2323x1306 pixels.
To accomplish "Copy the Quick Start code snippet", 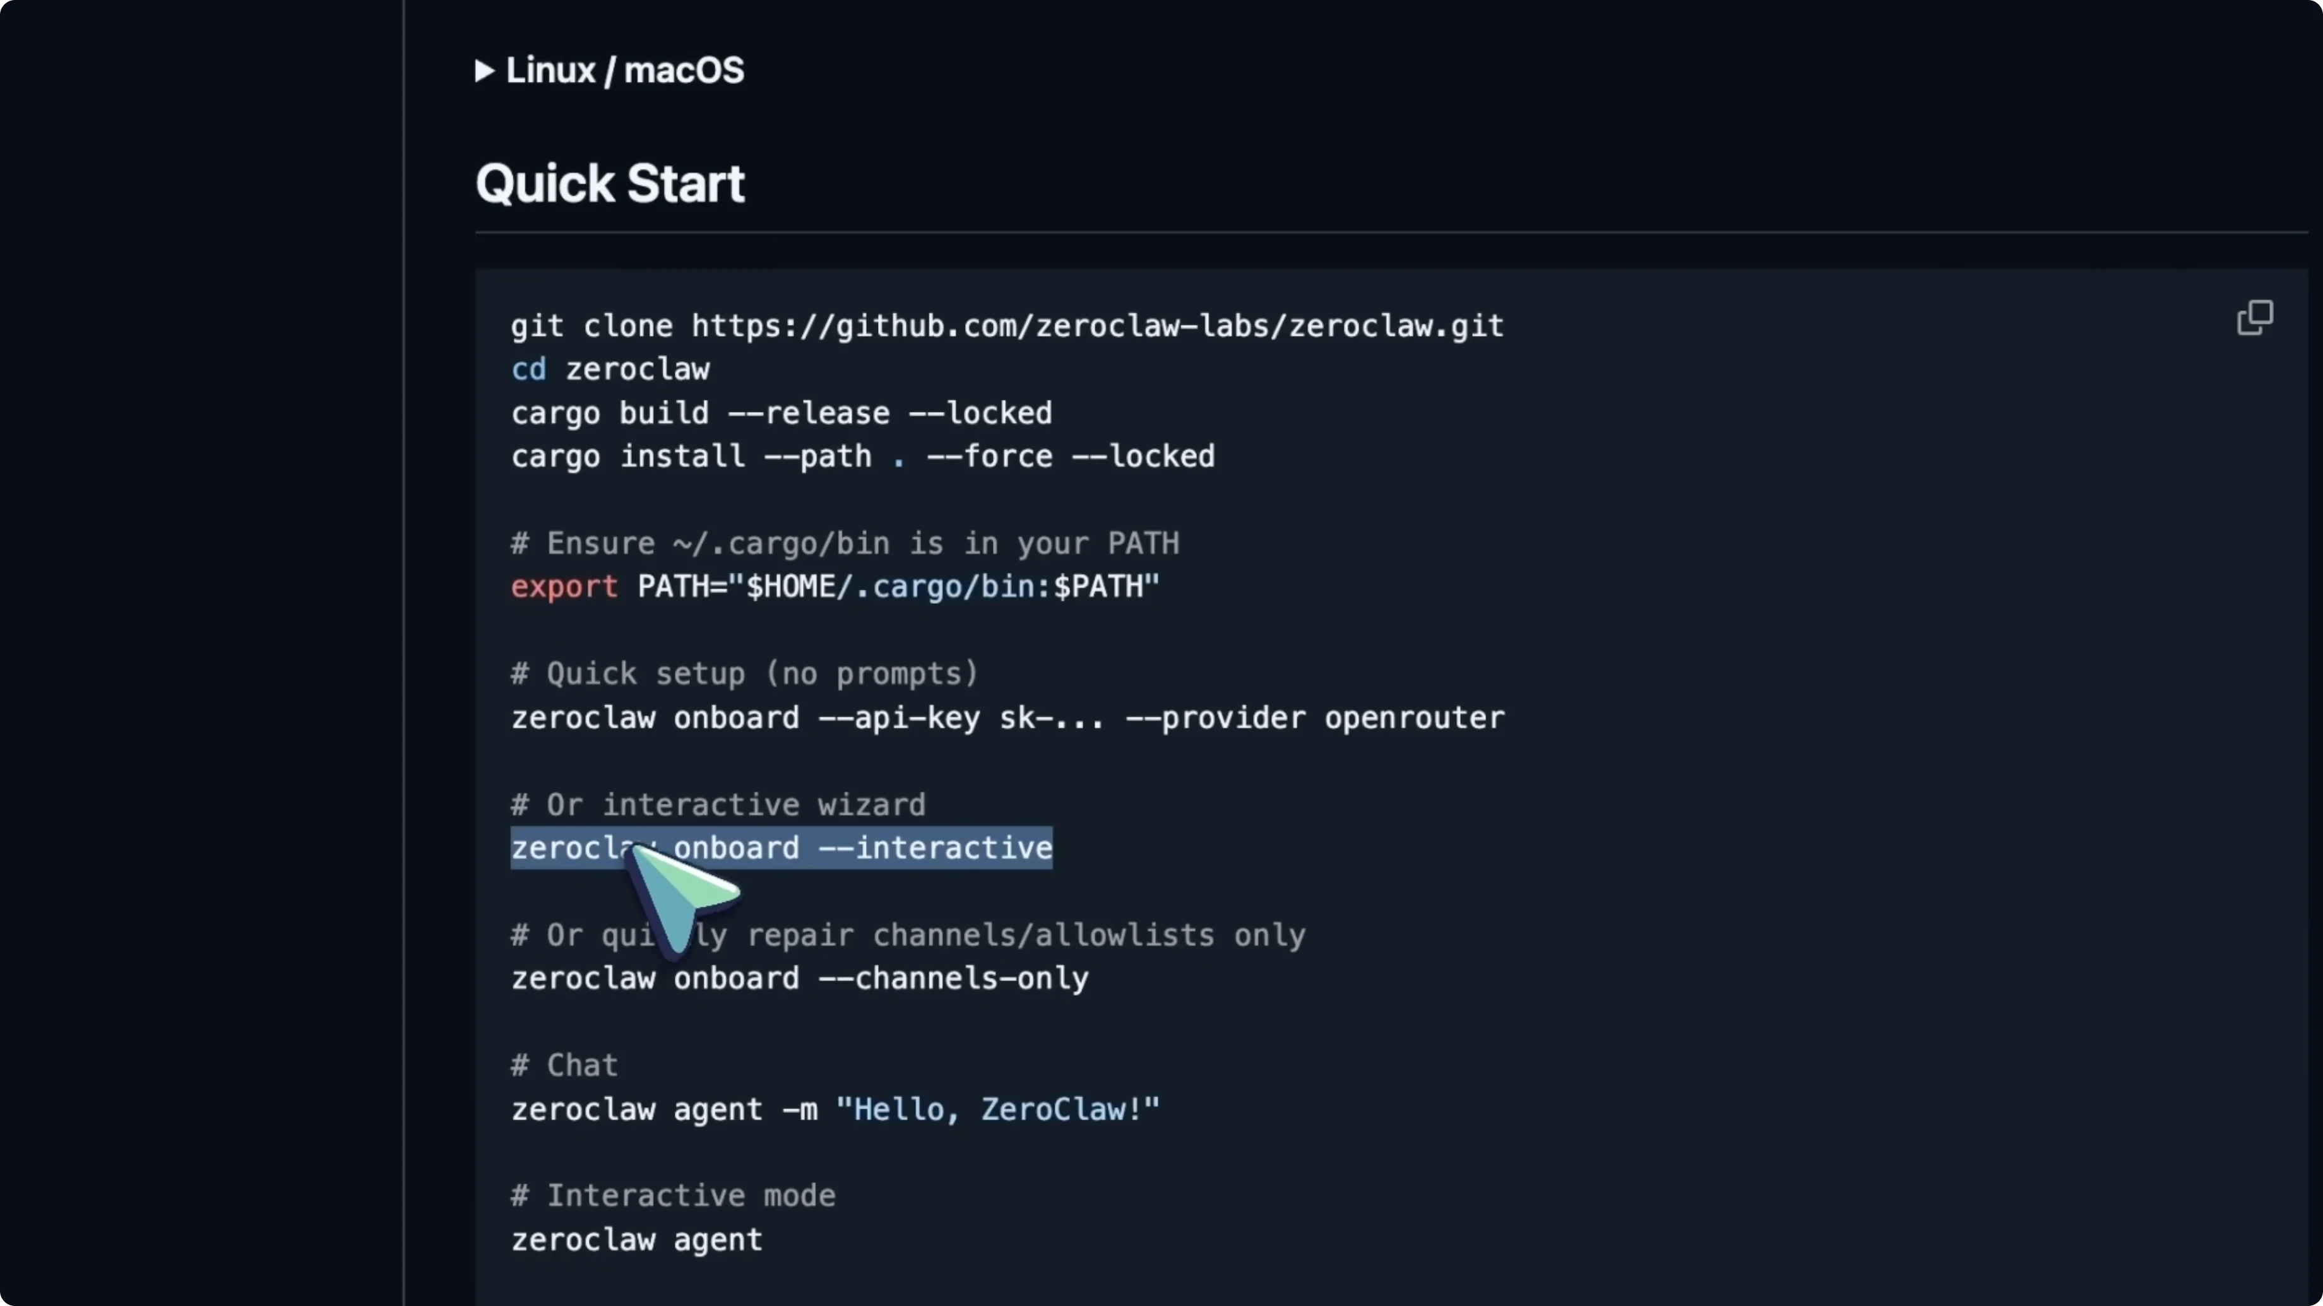I will [2254, 317].
